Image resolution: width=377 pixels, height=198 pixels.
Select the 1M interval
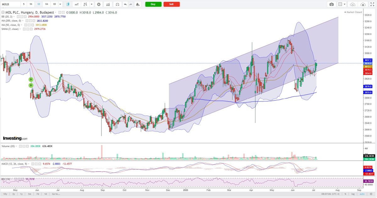point(46,4)
